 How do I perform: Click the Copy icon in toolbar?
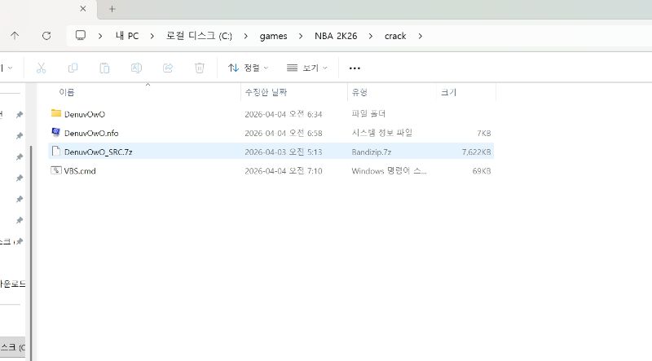[x=73, y=68]
